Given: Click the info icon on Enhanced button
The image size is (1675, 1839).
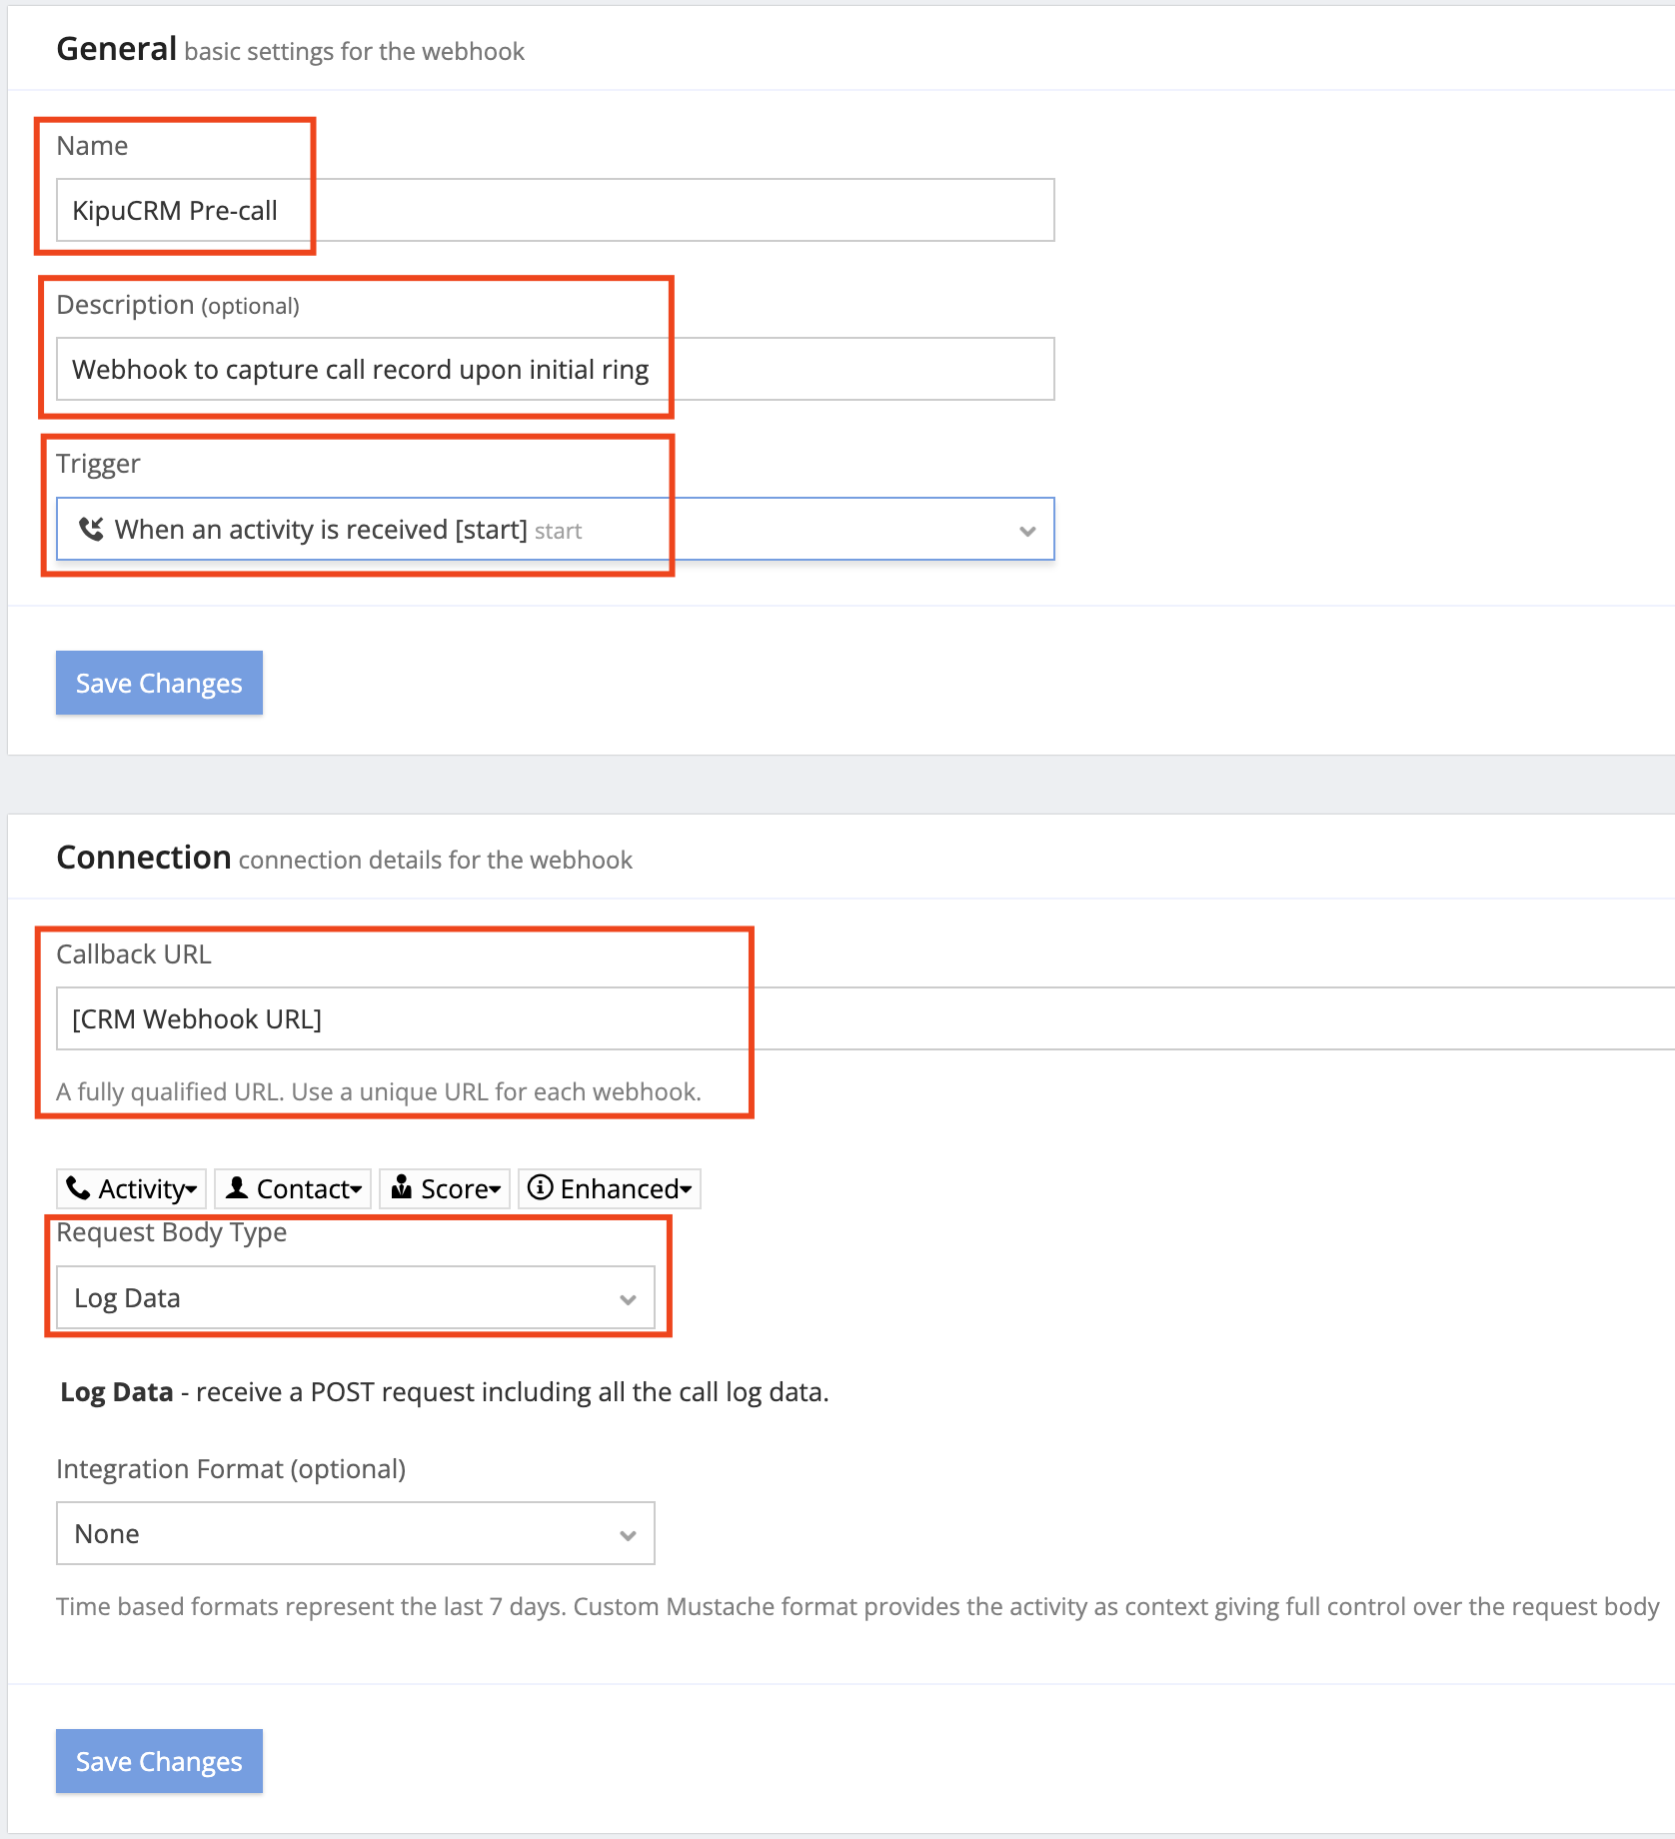Looking at the screenshot, I should (541, 1188).
